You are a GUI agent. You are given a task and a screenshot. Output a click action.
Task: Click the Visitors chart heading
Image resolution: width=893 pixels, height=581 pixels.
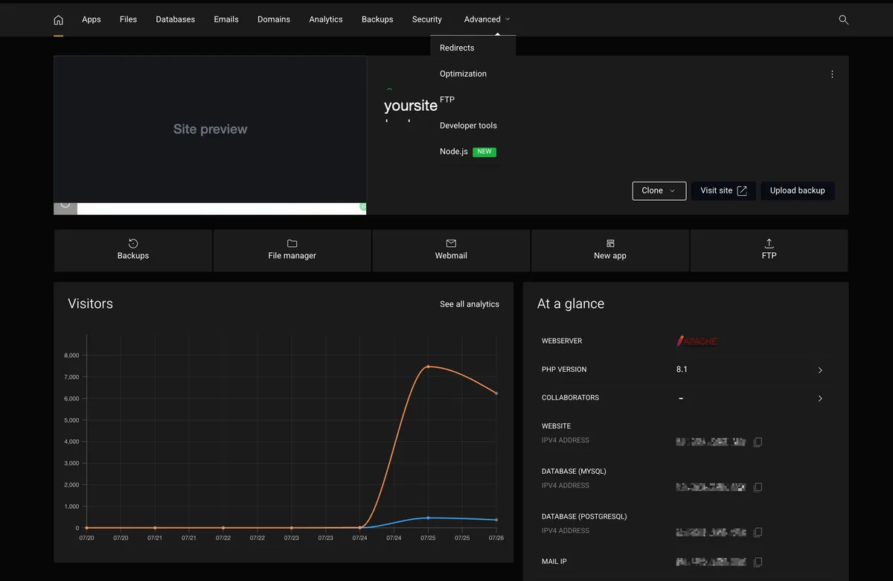click(x=90, y=304)
